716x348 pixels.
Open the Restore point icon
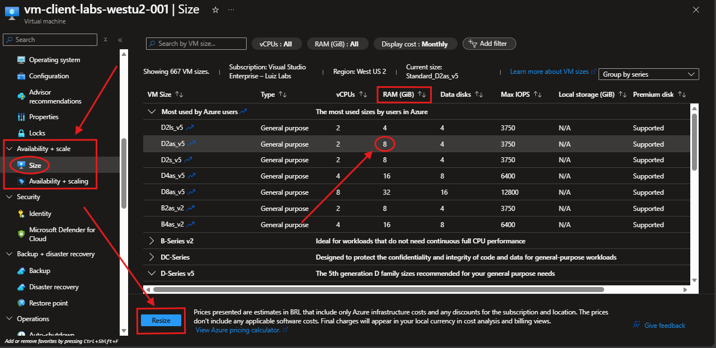click(21, 303)
